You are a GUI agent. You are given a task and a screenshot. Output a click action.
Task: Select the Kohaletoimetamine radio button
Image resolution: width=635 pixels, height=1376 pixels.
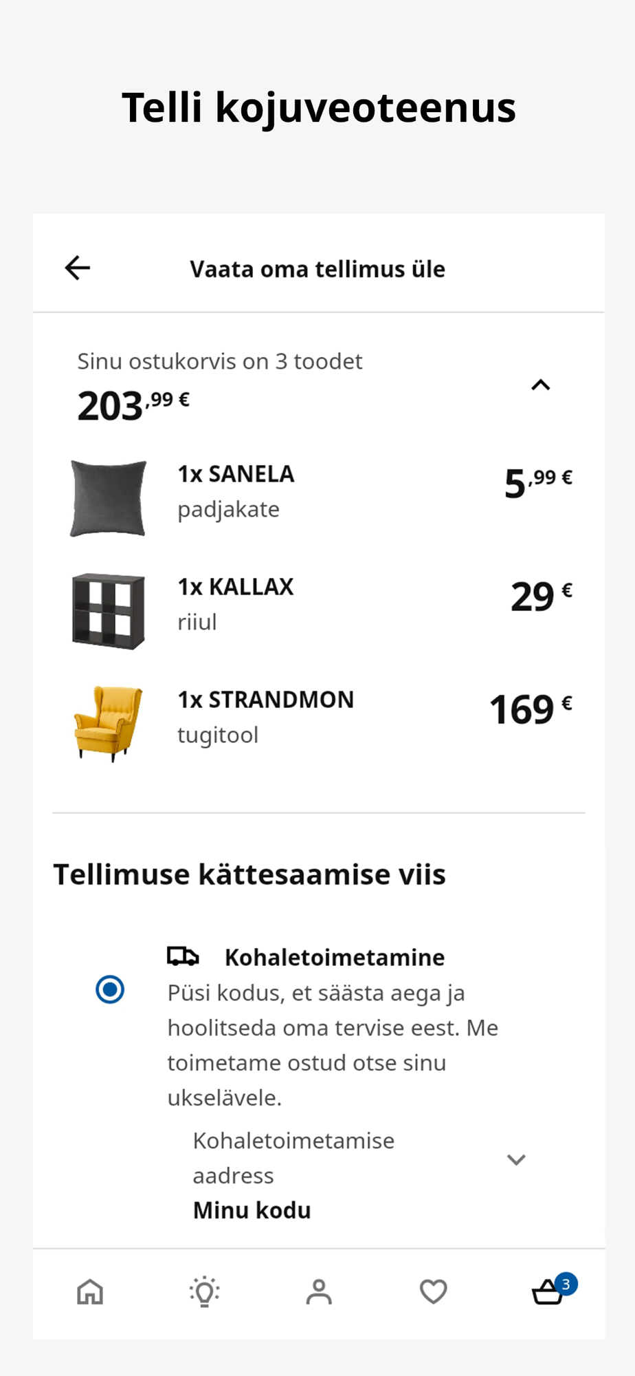pyautogui.click(x=110, y=989)
